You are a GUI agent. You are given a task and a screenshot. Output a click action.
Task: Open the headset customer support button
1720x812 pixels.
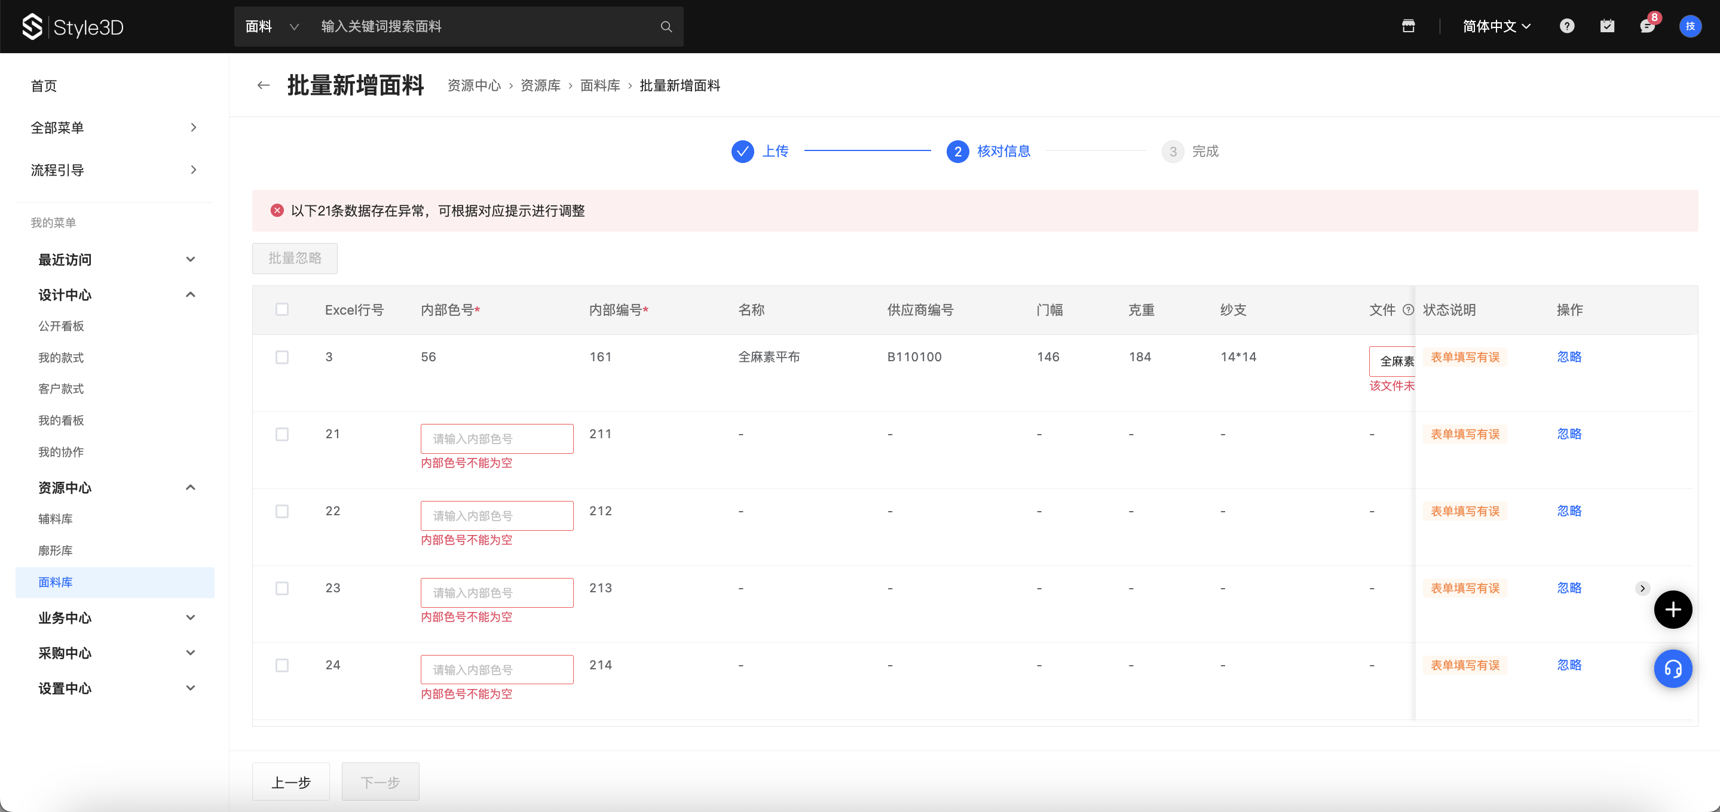tap(1672, 669)
